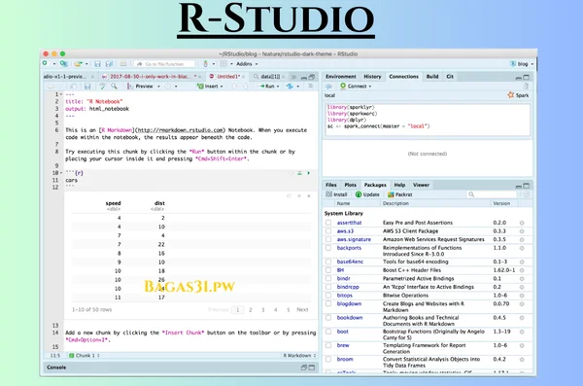Click the Packrat button
The height and width of the screenshot is (386, 583).
coord(400,194)
